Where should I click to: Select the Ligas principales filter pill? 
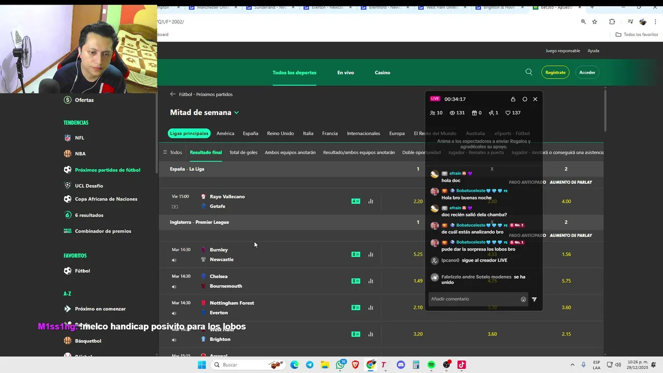[x=189, y=133]
